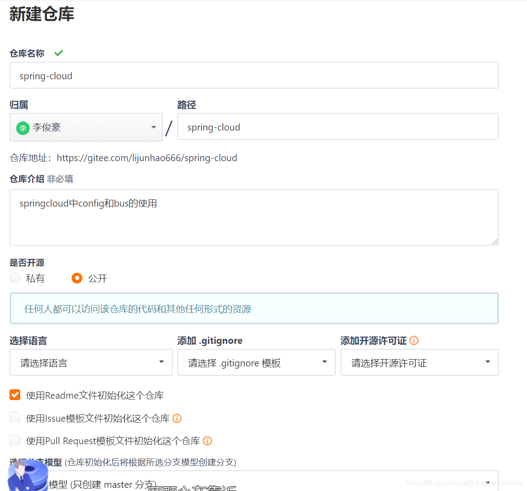Click the repository name input field
The image size is (527, 491).
[254, 75]
